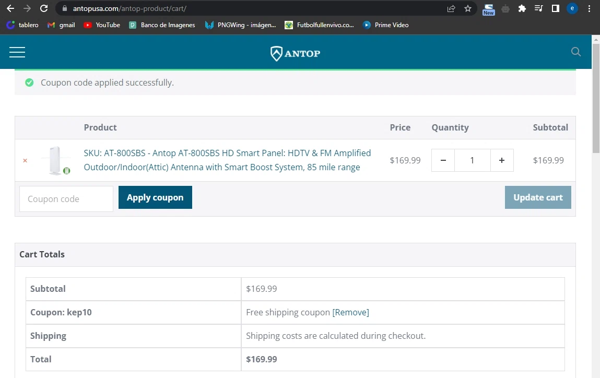Focus the Coupon code field

point(66,199)
